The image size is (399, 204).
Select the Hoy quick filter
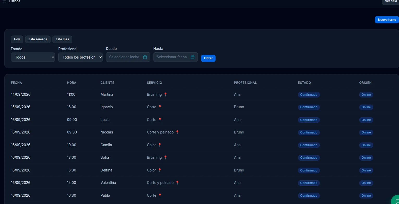(x=17, y=39)
